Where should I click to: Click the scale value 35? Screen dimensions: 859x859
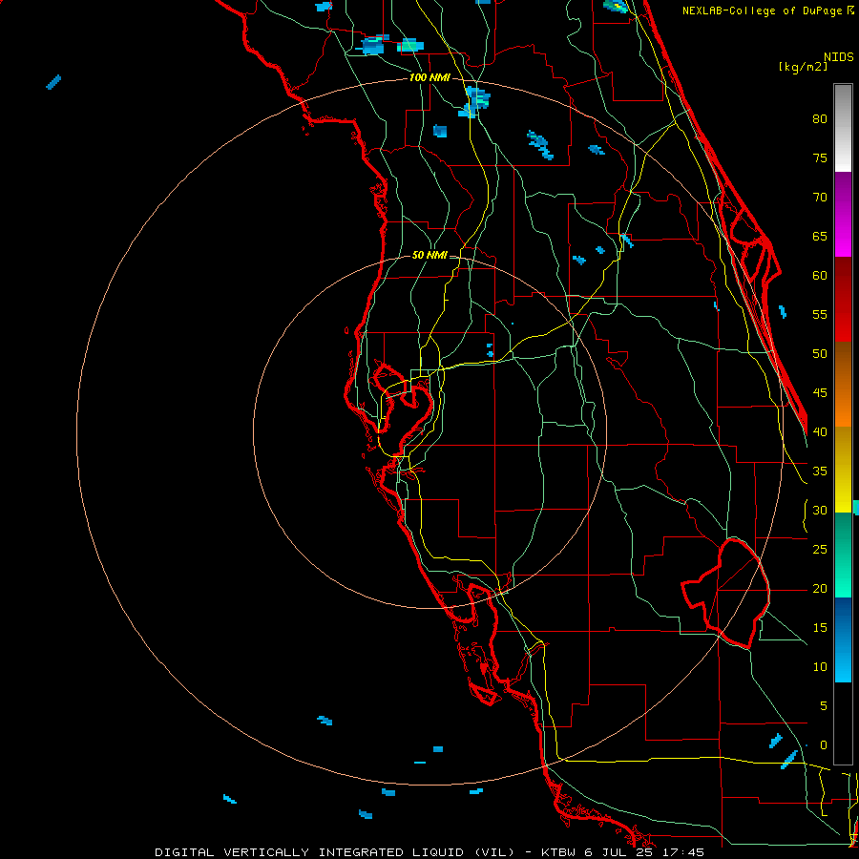click(820, 471)
